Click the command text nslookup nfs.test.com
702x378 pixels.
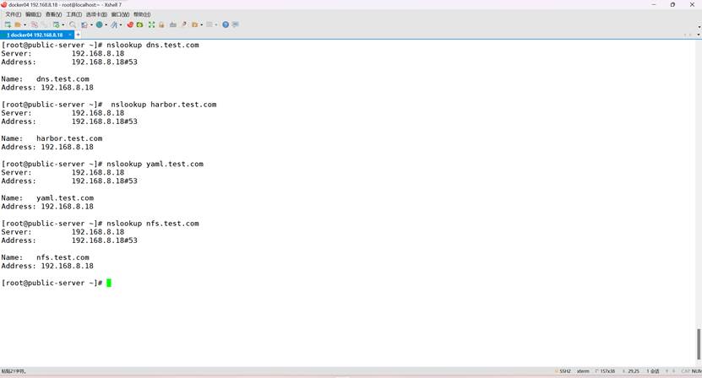click(x=153, y=224)
